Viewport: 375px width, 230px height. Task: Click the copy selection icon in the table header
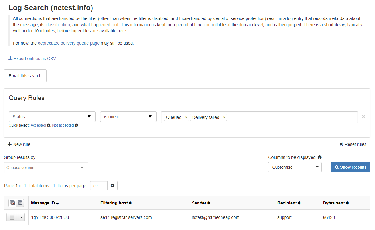point(20,203)
